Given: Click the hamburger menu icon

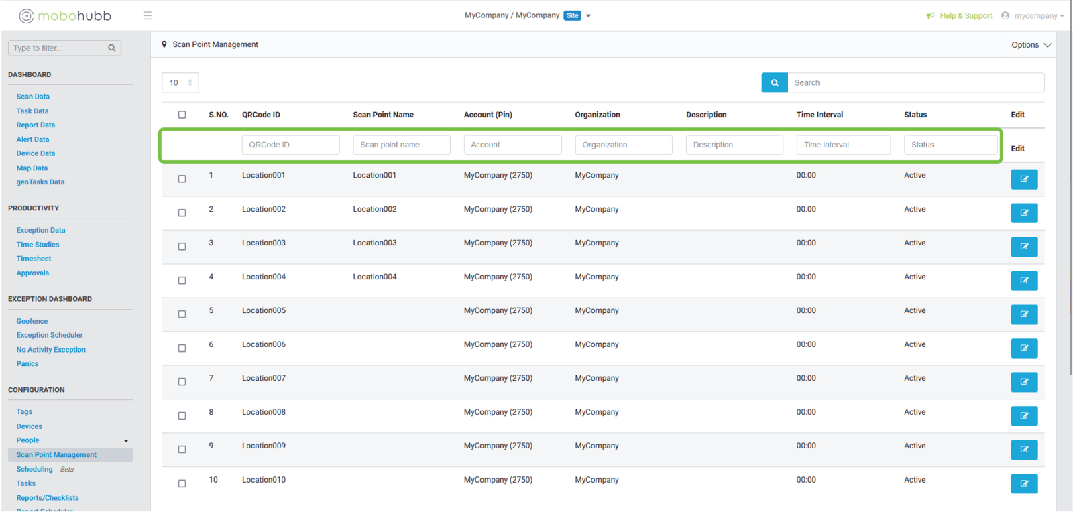Looking at the screenshot, I should click(148, 15).
